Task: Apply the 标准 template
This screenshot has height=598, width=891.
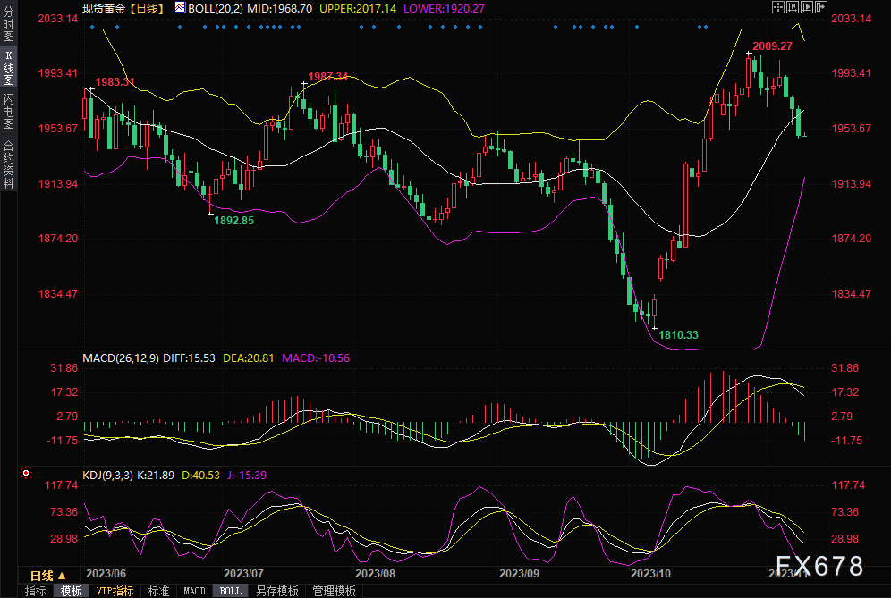Action: (158, 591)
